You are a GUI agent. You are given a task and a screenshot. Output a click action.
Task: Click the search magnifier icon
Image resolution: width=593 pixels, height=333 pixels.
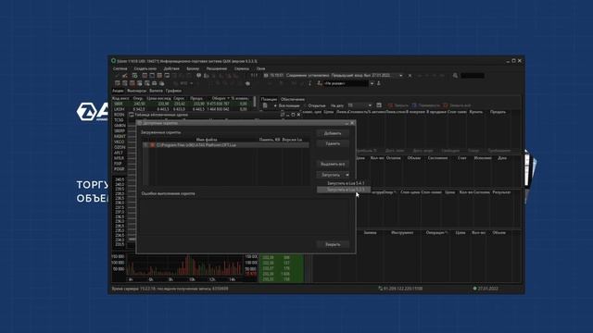click(x=455, y=76)
